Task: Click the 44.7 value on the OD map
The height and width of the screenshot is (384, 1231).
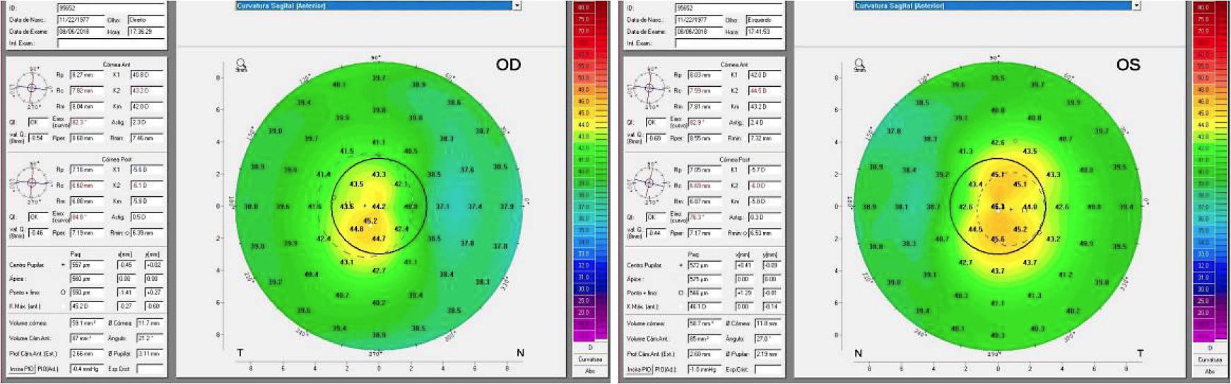Action: pyautogui.click(x=379, y=239)
